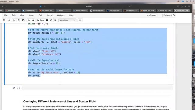Switch to the pandas.DataFrame tab

click(x=97, y=11)
